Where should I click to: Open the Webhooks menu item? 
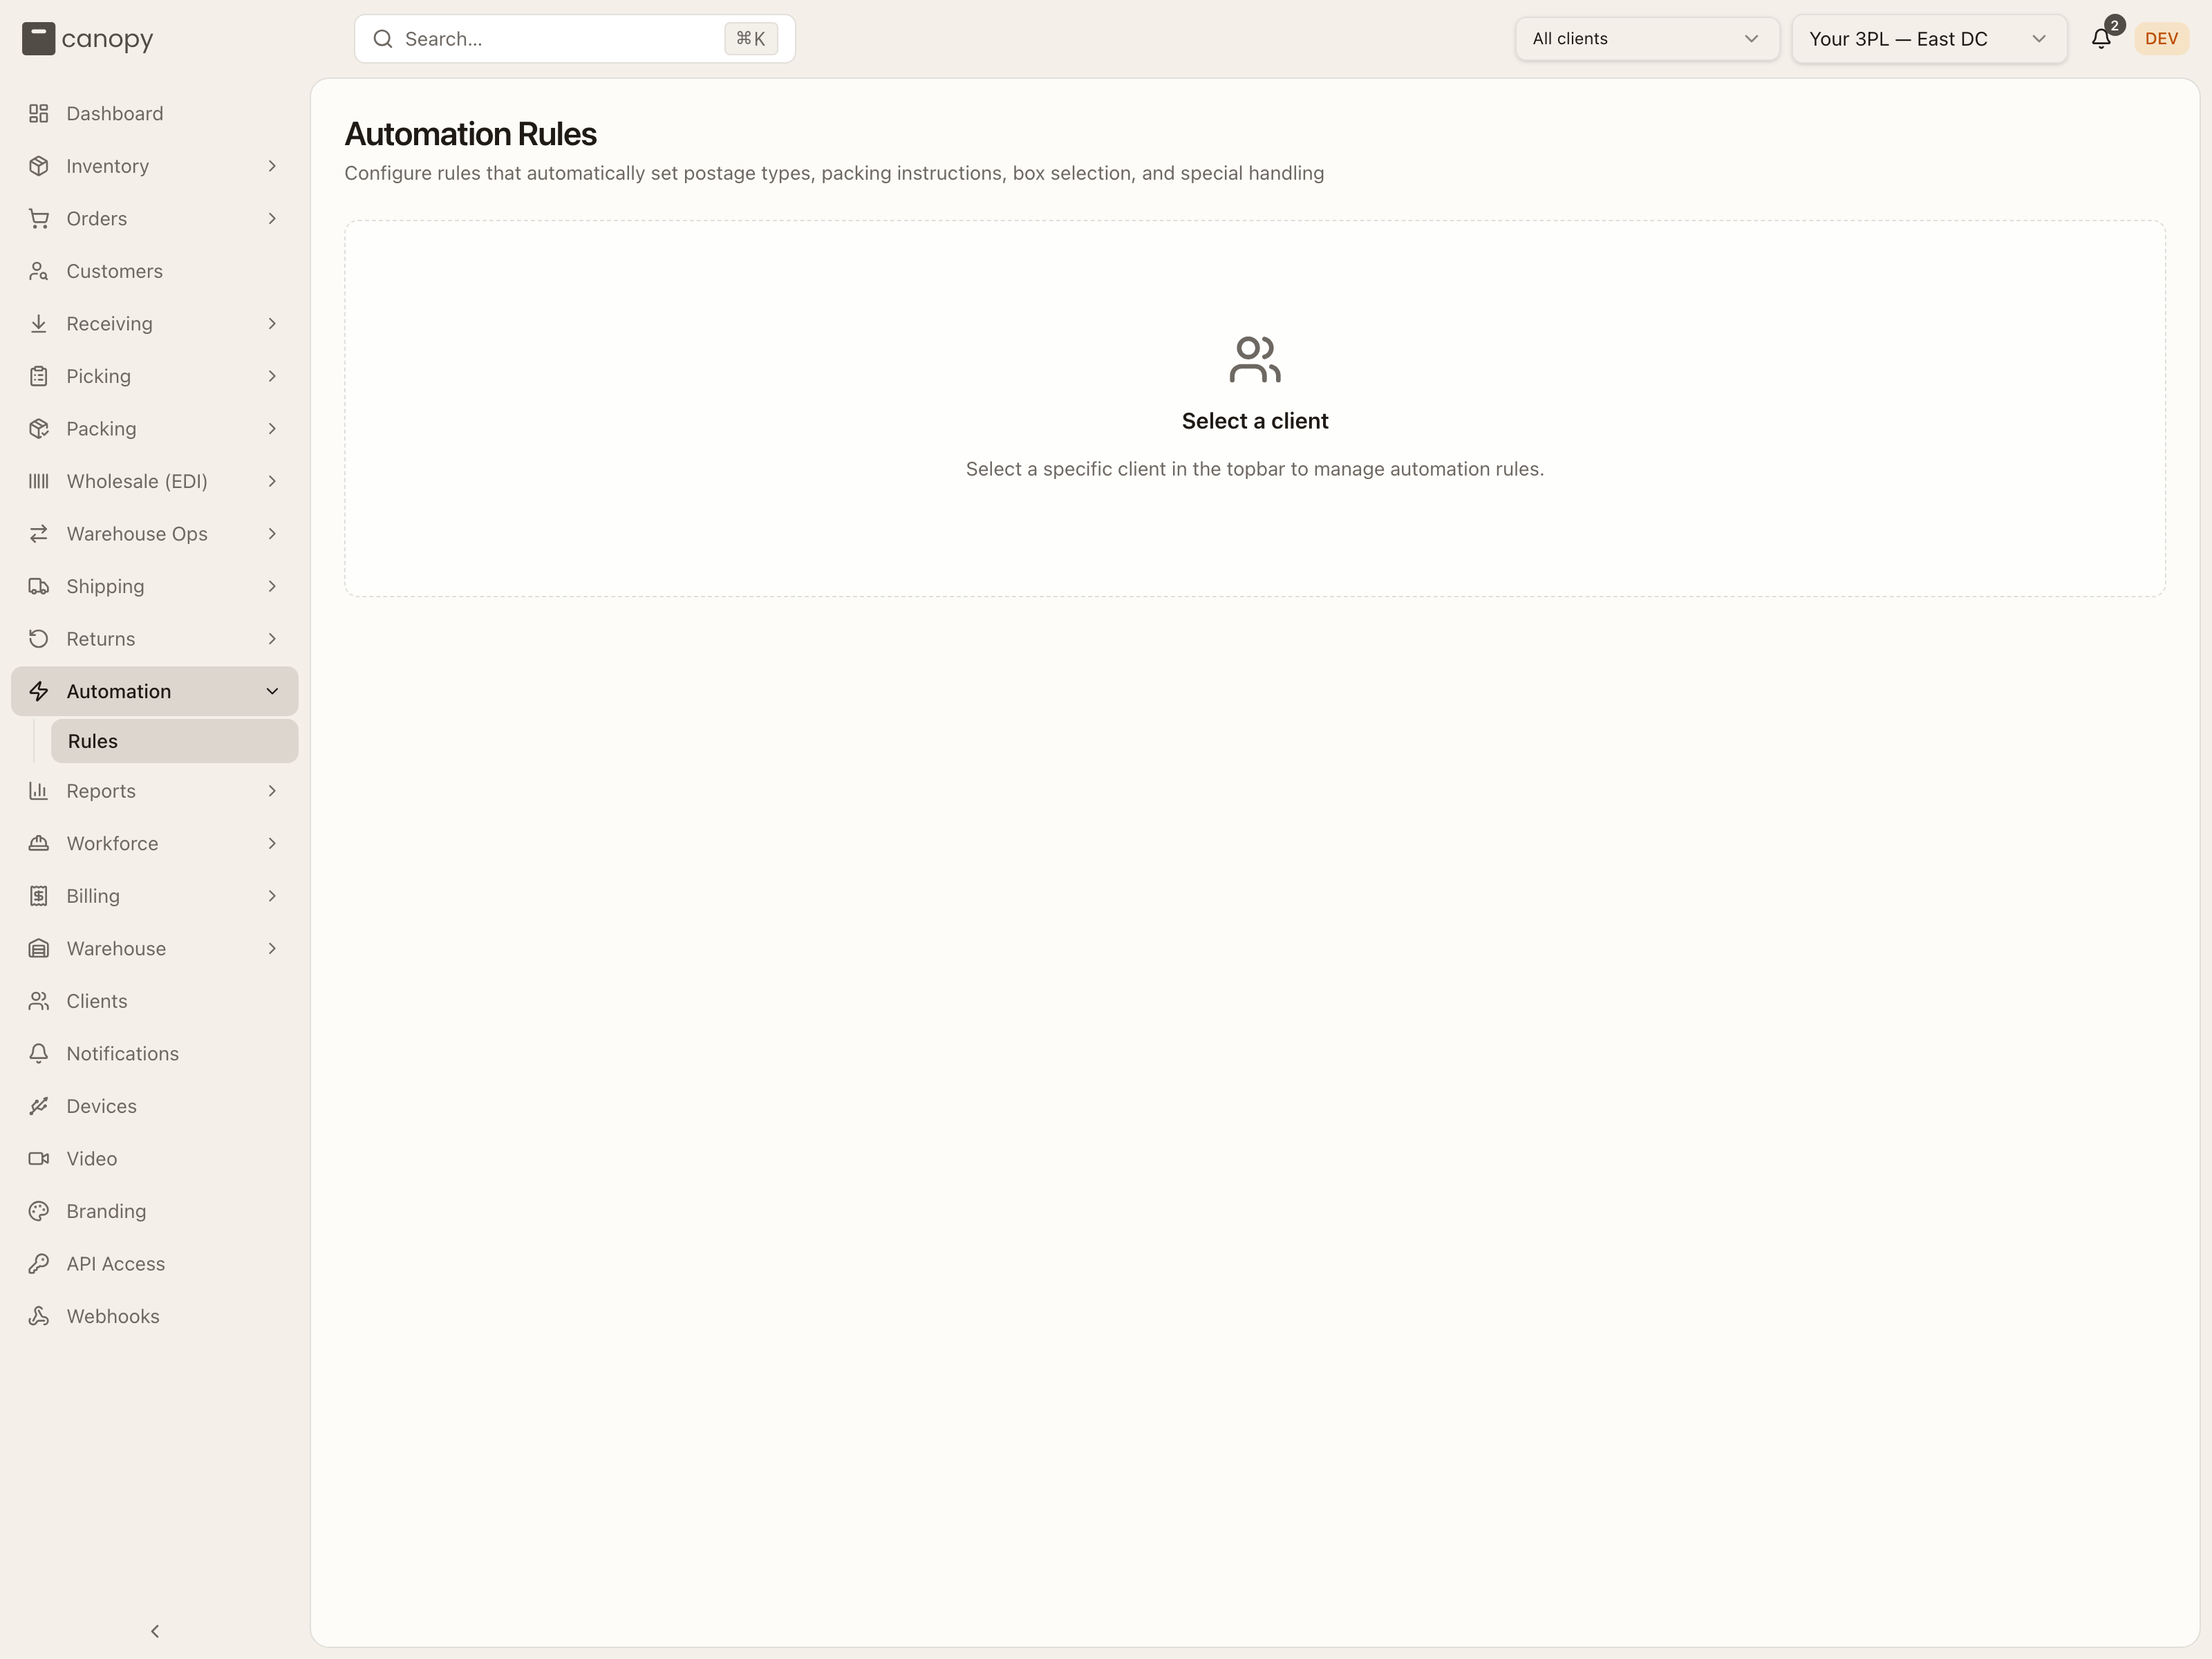coord(155,1315)
